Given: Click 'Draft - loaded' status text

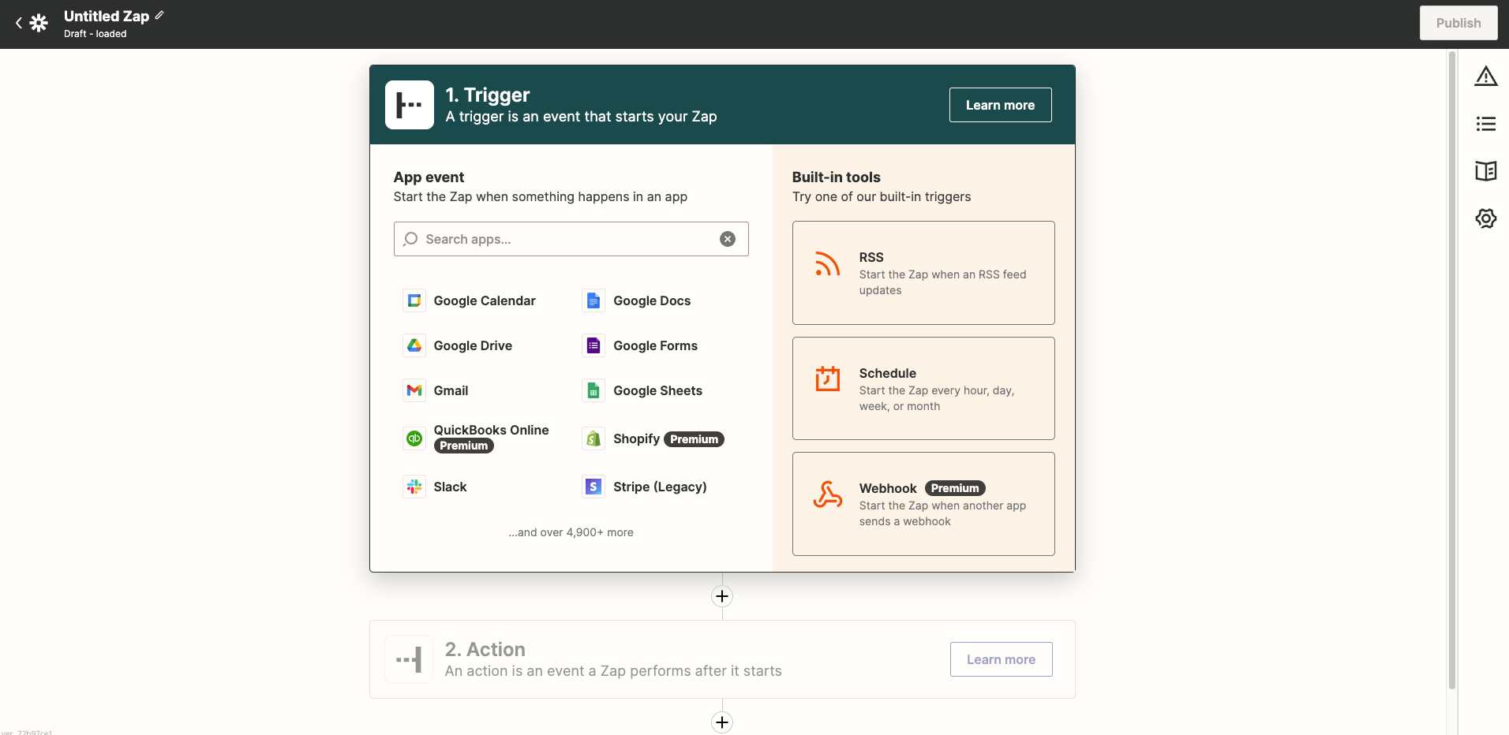Looking at the screenshot, I should coord(95,34).
